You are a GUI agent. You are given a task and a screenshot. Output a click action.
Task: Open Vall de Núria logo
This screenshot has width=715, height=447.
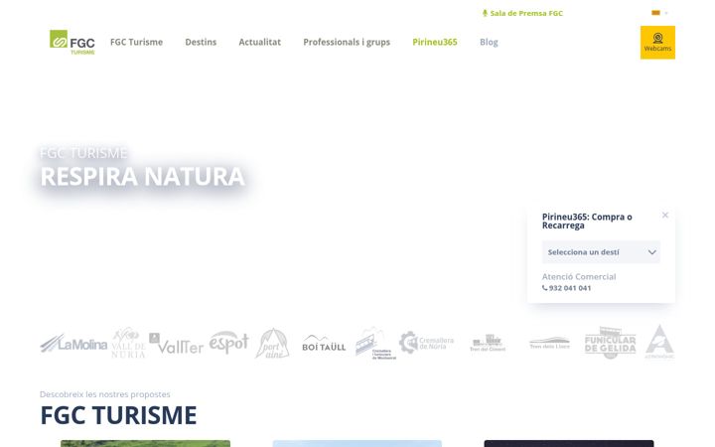click(128, 343)
